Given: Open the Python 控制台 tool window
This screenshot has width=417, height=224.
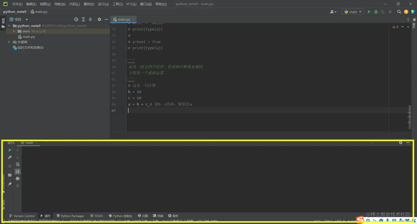Looking at the screenshot, I should click(x=120, y=216).
